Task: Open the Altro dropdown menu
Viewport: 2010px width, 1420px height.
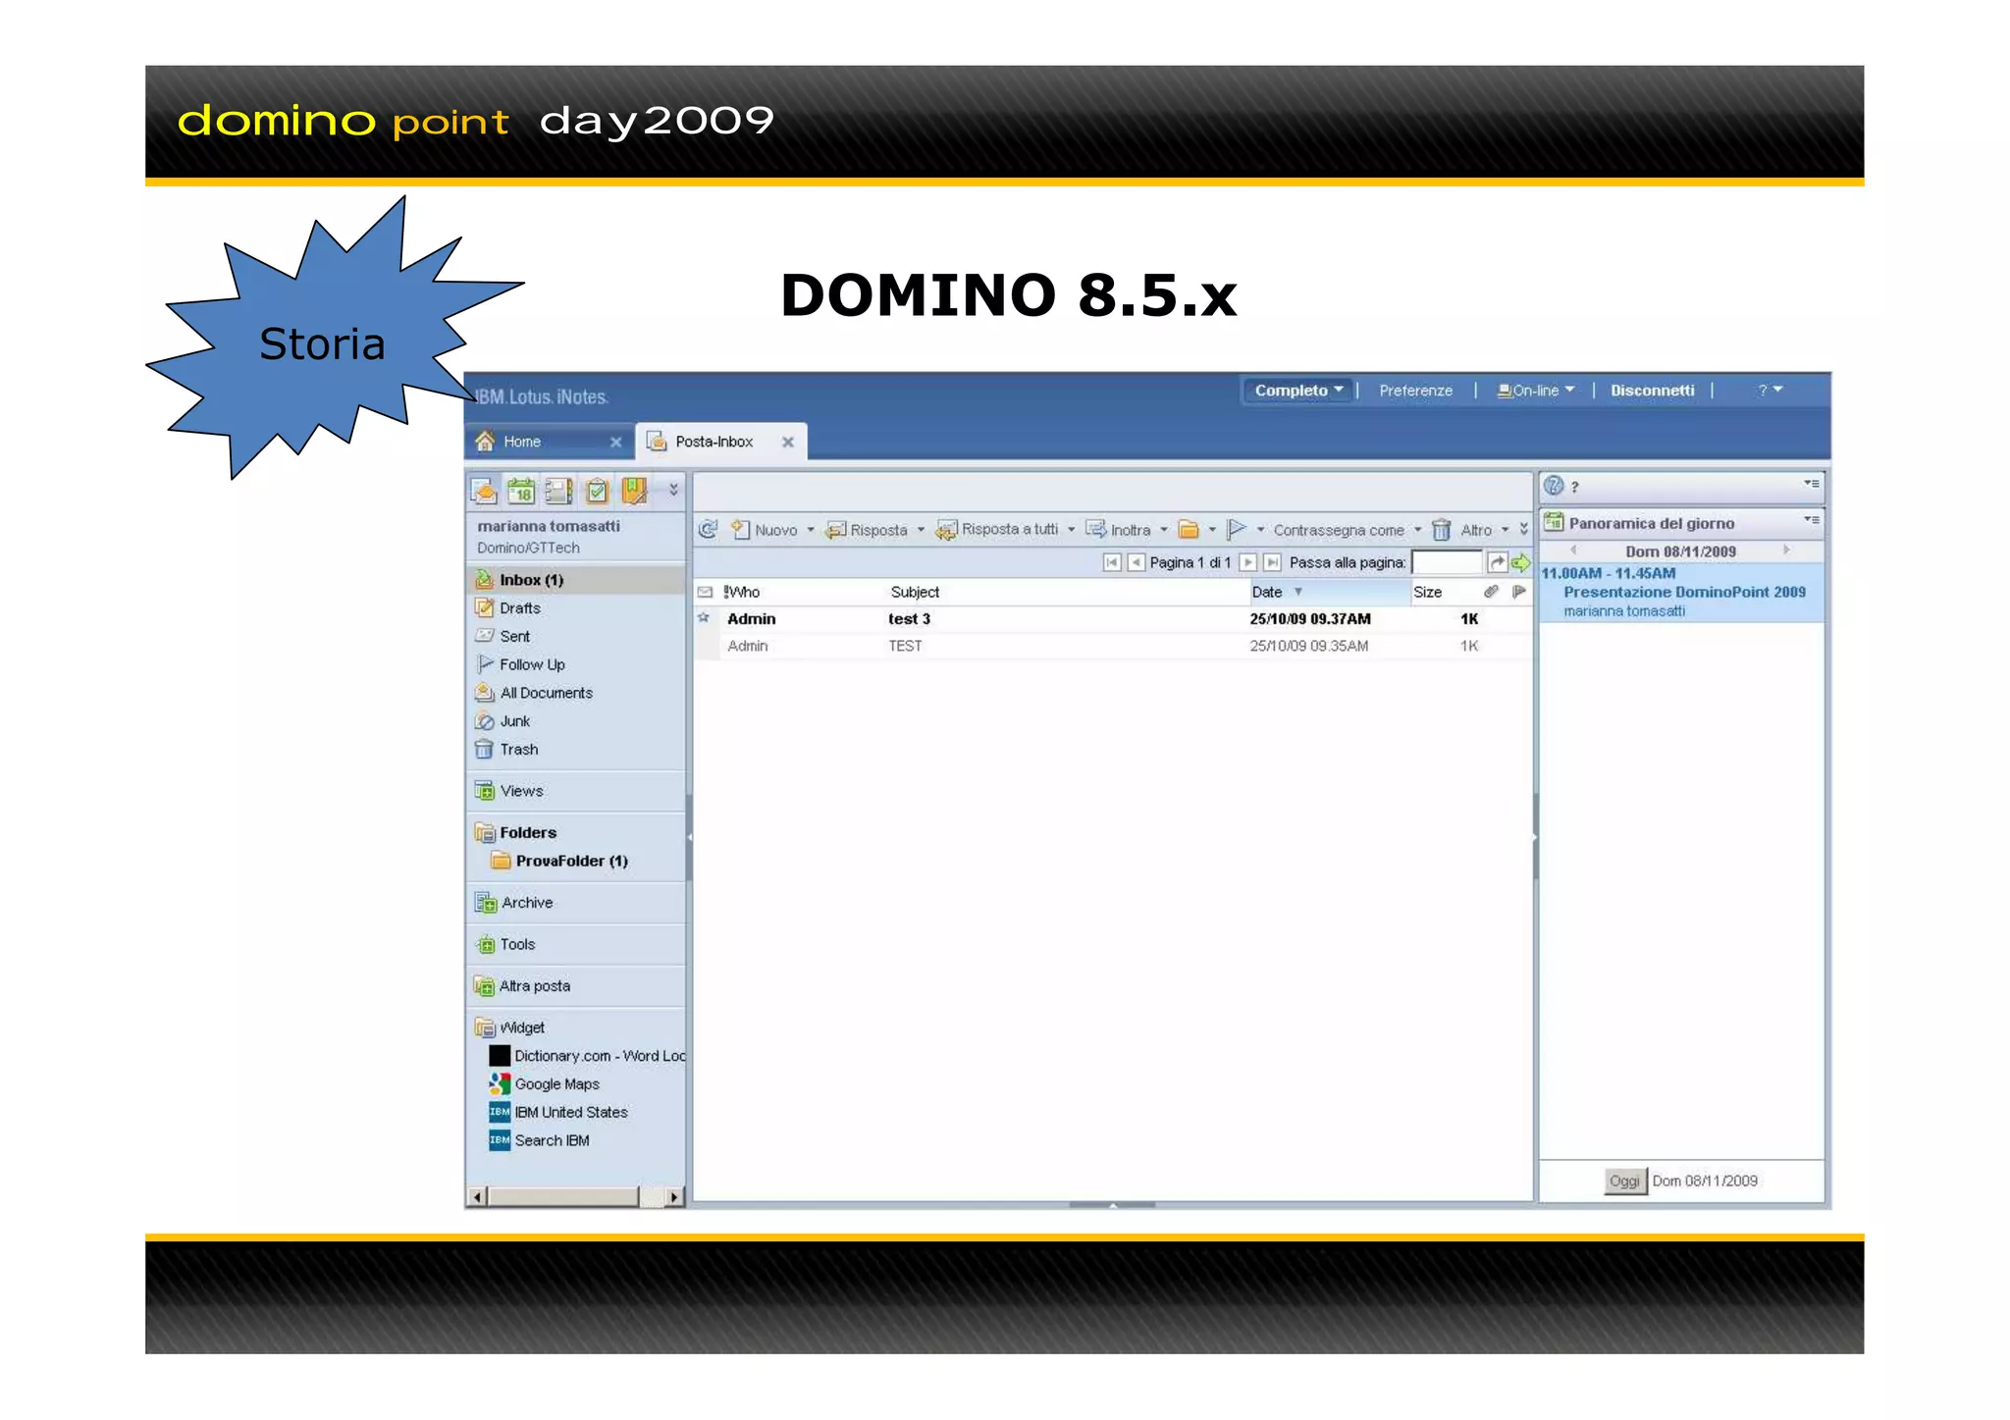Action: point(1484,530)
